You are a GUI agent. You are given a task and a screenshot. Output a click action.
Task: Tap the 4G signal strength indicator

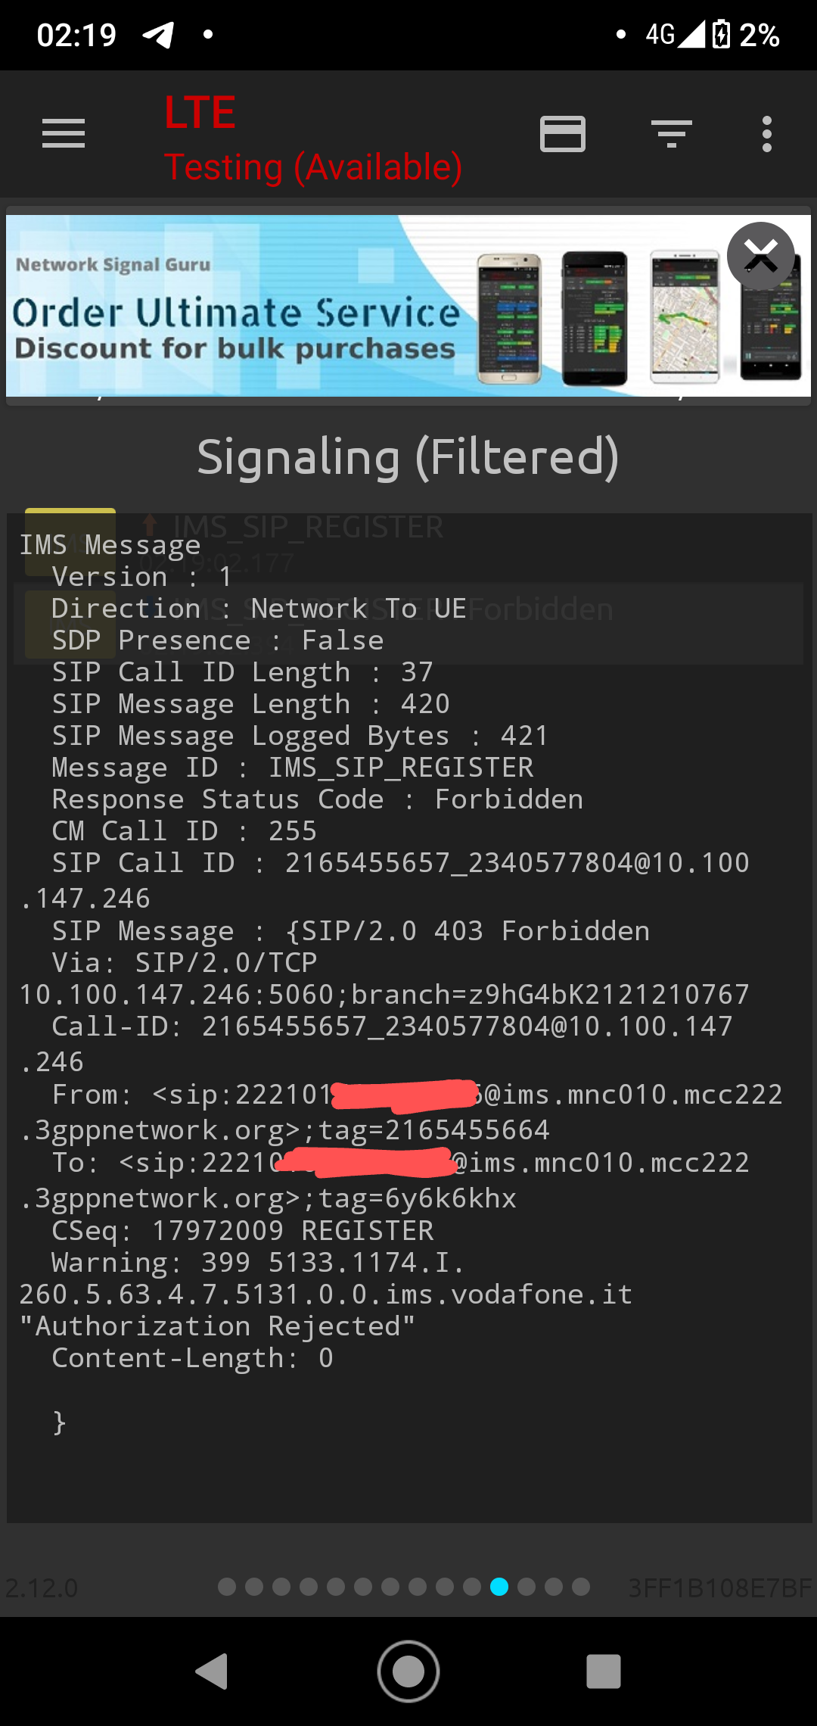(675, 35)
